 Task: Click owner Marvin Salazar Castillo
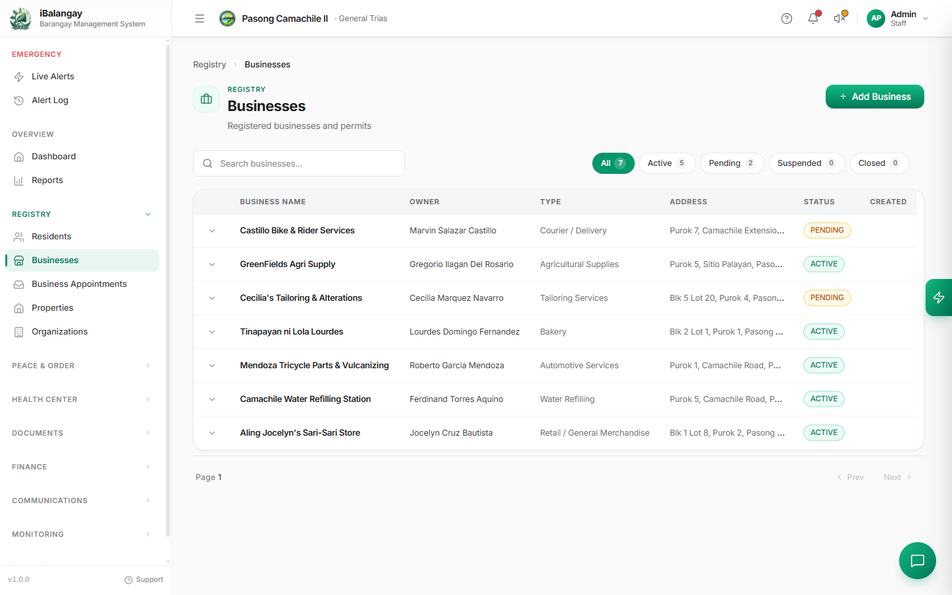[x=453, y=231]
